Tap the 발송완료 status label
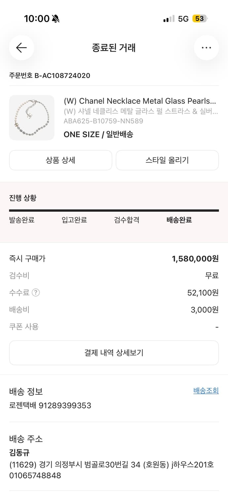 tap(22, 220)
